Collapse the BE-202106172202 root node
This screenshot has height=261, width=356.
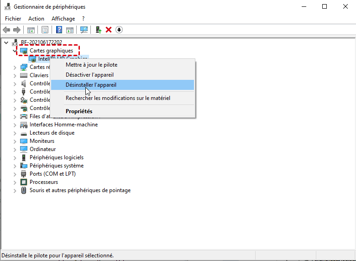pos(6,42)
